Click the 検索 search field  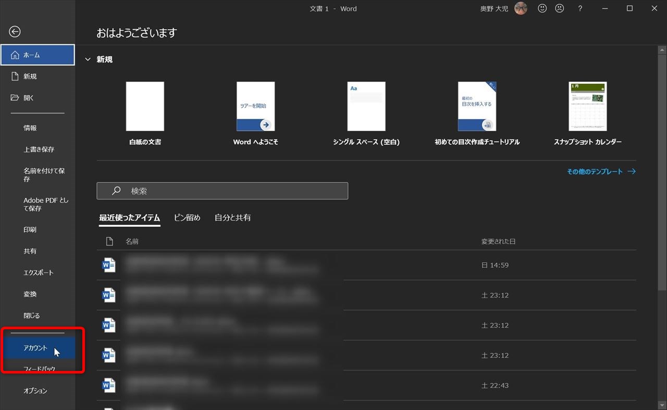click(x=222, y=191)
